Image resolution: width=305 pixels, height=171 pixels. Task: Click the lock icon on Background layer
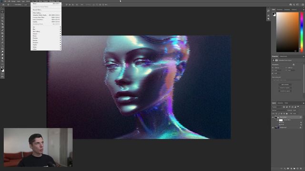coord(301,127)
